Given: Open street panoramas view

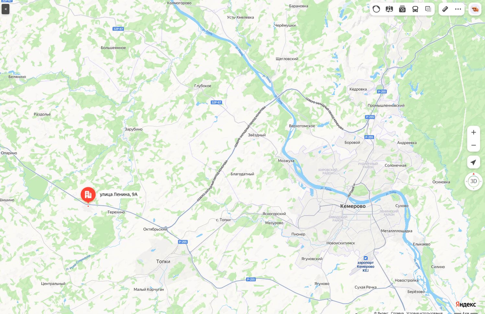Looking at the screenshot, I should (389, 9).
